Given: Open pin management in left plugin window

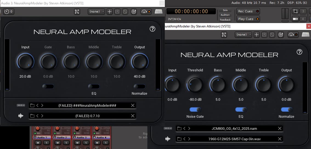Looking at the screenshot, I should (x=77, y=12).
